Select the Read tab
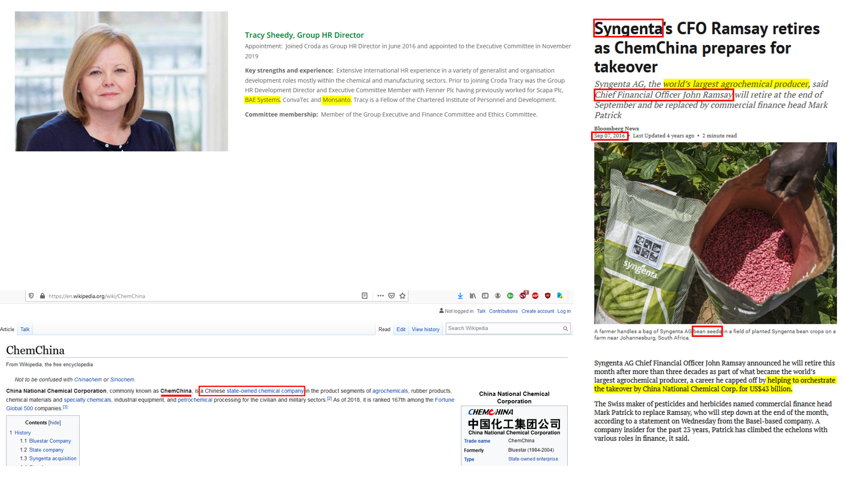The width and height of the screenshot is (846, 478). click(385, 329)
